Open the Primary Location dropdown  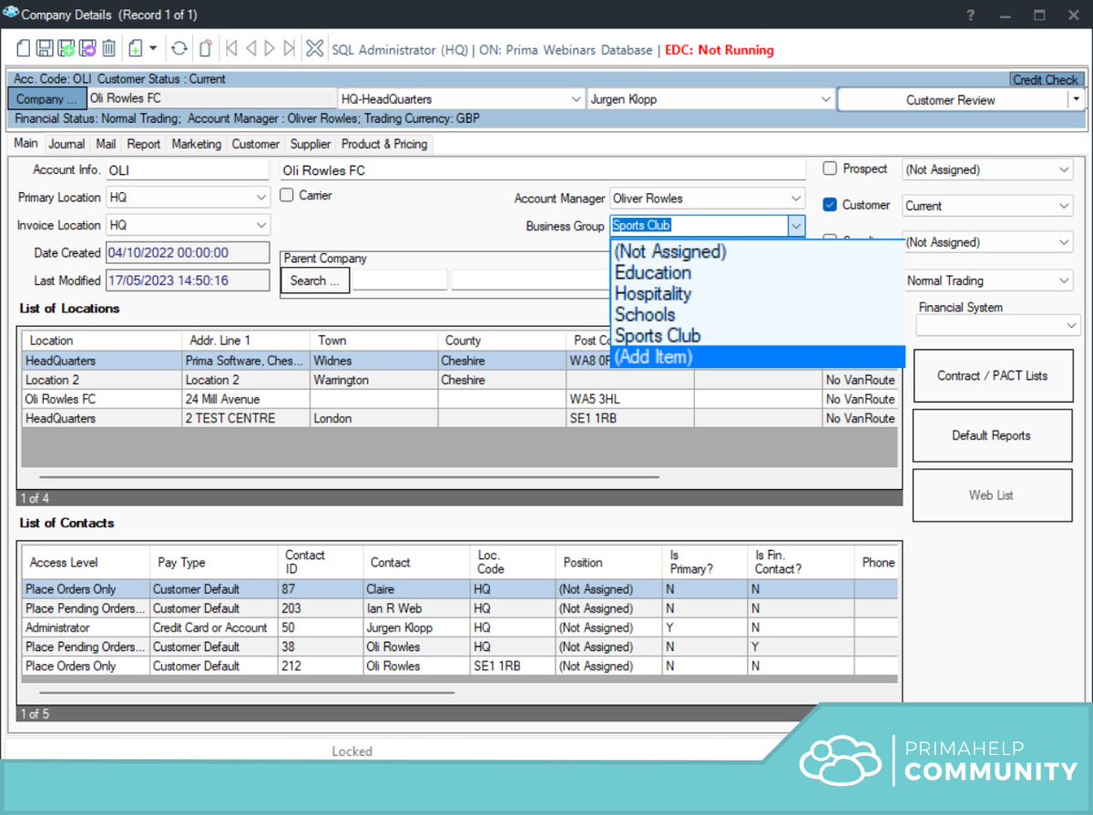261,198
